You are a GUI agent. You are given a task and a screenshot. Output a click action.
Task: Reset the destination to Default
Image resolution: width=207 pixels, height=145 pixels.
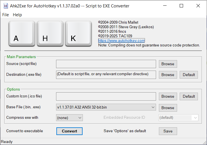click(189, 75)
